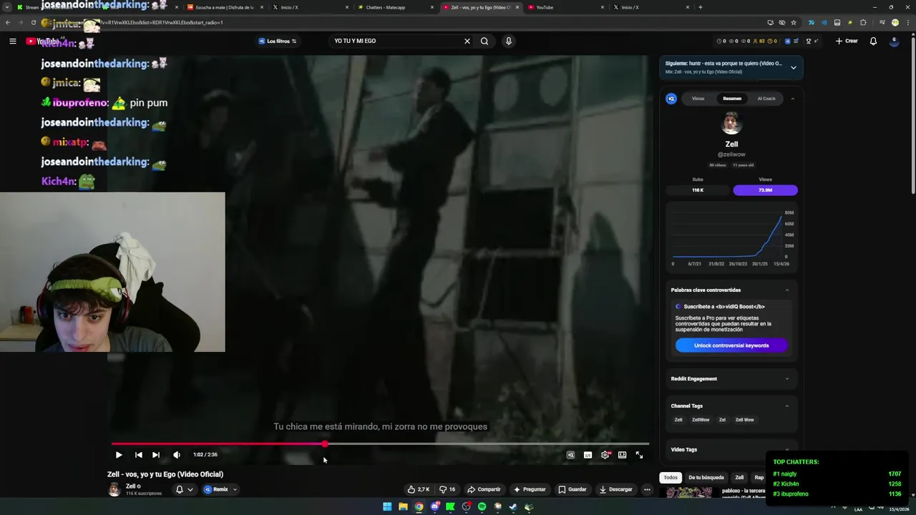Download video with Descargar
The width and height of the screenshot is (916, 515).
pyautogui.click(x=615, y=489)
